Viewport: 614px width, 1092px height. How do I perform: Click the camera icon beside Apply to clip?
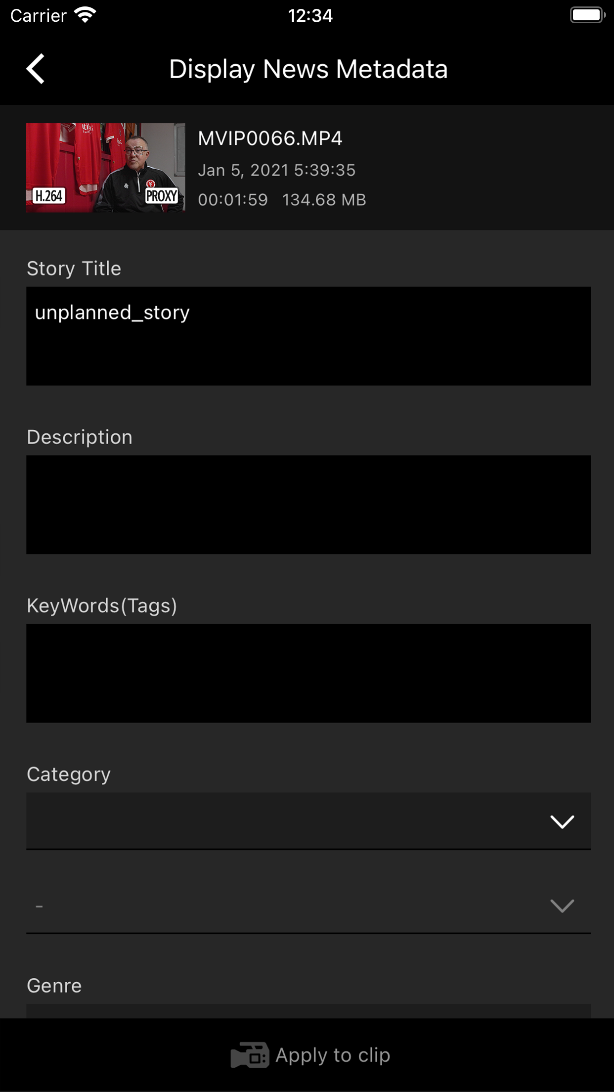pos(250,1055)
